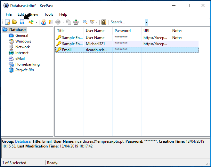The image size is (211, 167).
Task: Click into the Search box
Action: [127, 22]
